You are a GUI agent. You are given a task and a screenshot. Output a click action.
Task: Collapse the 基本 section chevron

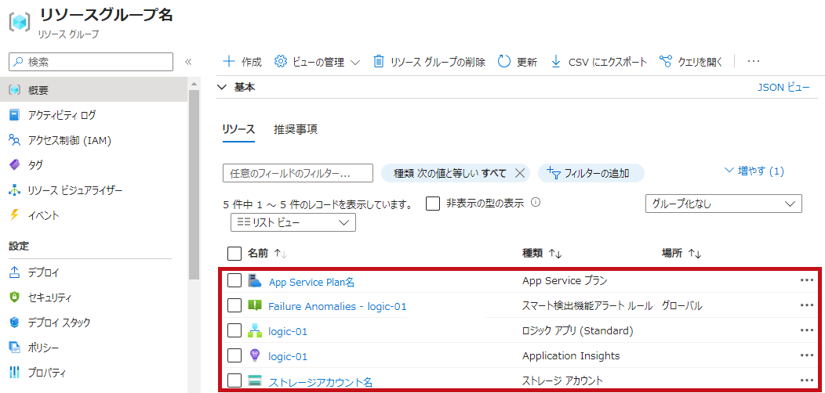pos(223,88)
